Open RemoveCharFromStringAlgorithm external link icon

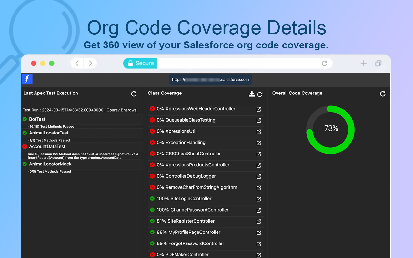(x=259, y=188)
